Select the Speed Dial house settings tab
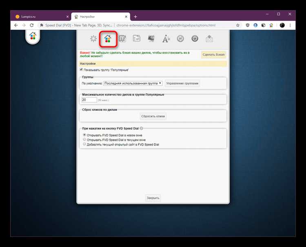The width and height of the screenshot is (306, 247). click(x=108, y=39)
